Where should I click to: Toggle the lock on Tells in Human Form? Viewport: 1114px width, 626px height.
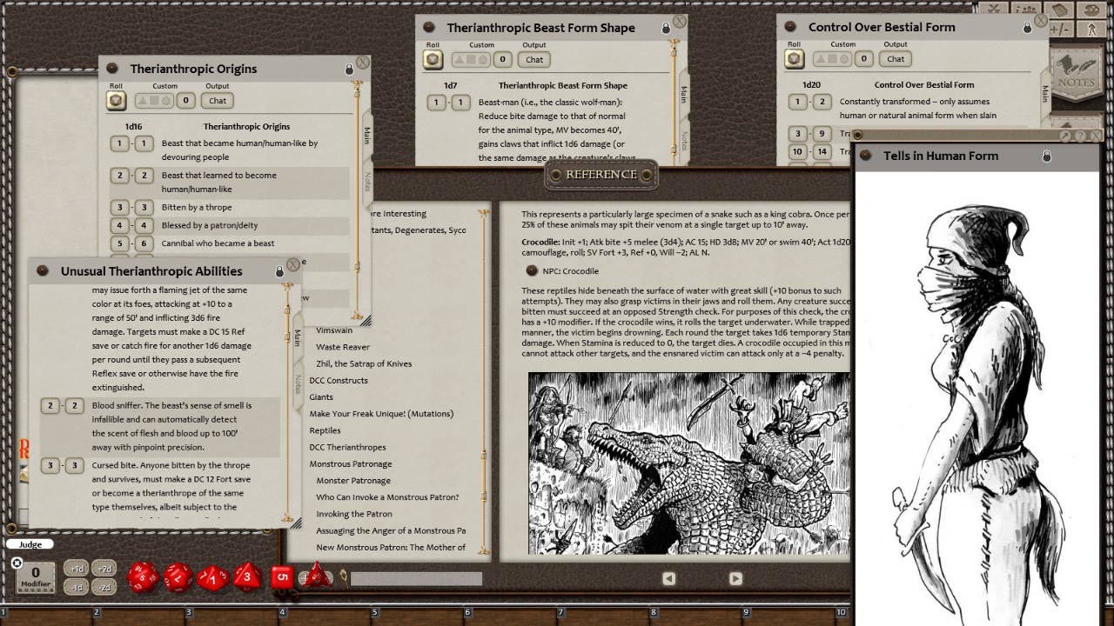(x=1048, y=156)
